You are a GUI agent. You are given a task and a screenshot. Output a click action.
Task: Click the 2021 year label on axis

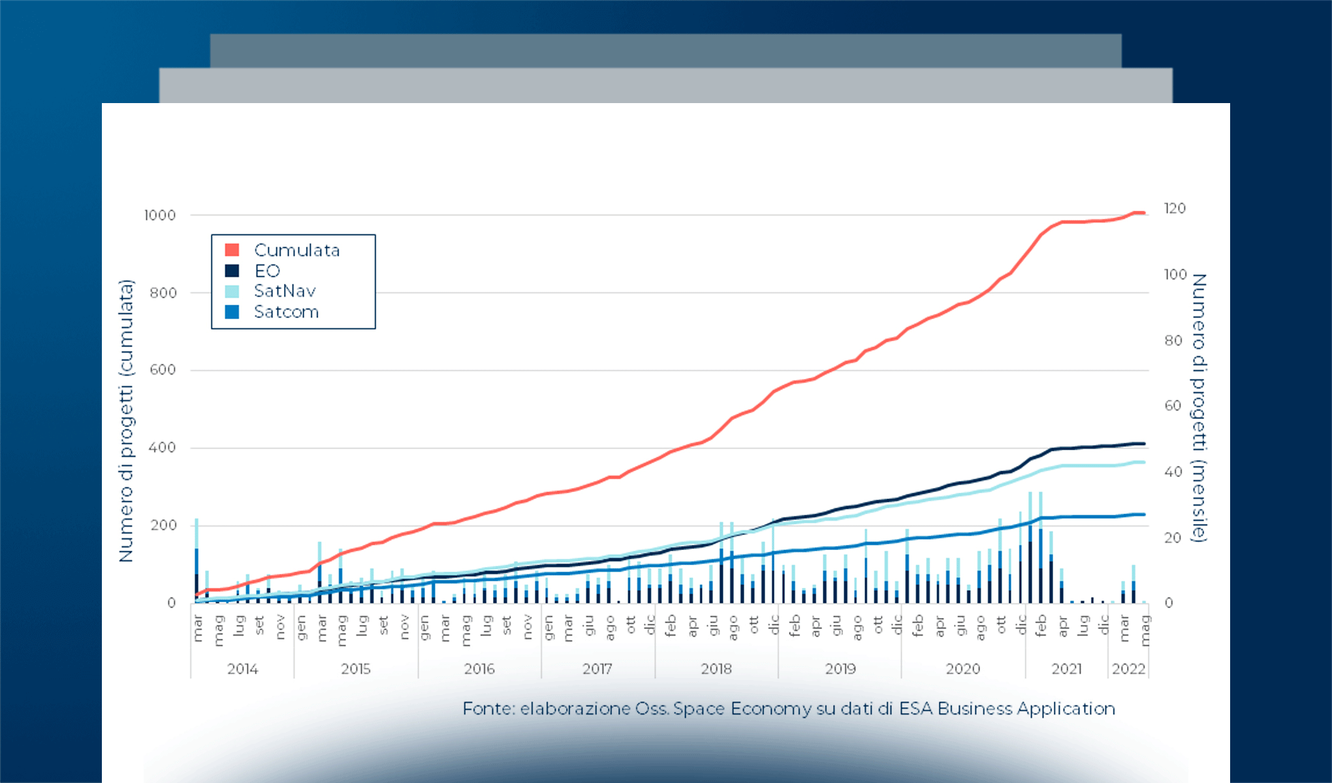(1066, 669)
